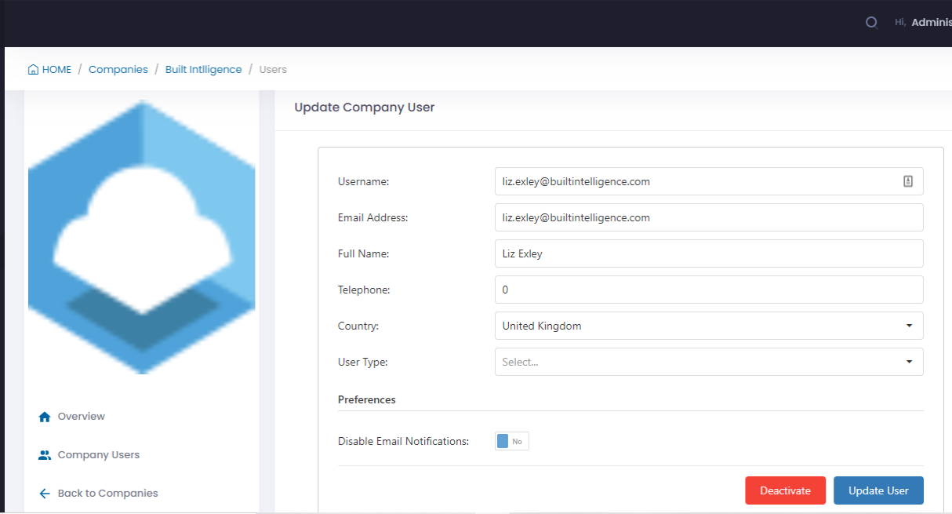Viewport: 952px width, 514px height.
Task: Click the Username label text
Action: [x=364, y=181]
